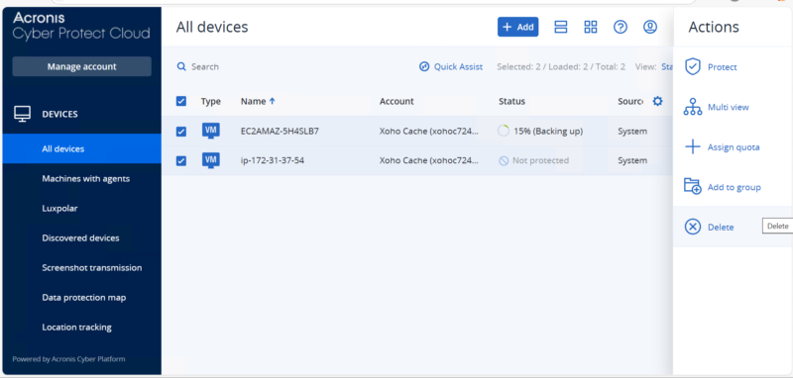Image resolution: width=793 pixels, height=378 pixels.
Task: Click the Multi view hierarchy icon
Action: [692, 107]
